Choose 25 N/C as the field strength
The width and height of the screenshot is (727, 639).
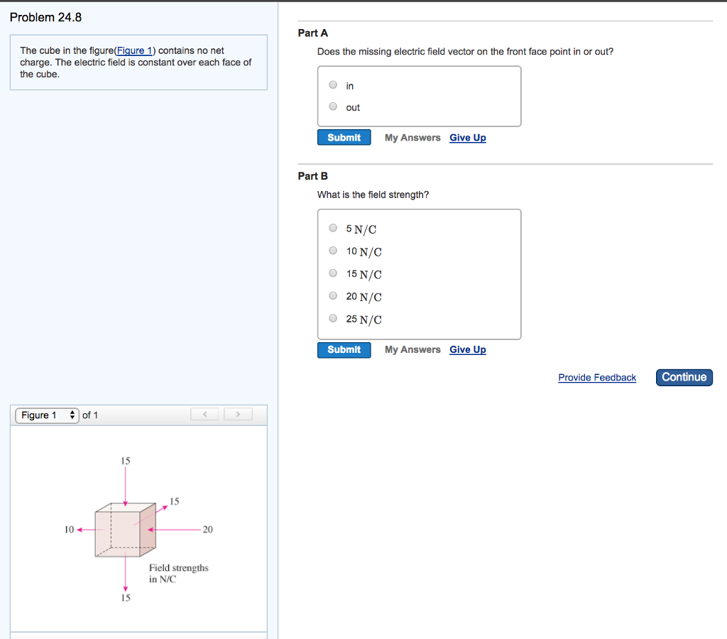point(332,318)
